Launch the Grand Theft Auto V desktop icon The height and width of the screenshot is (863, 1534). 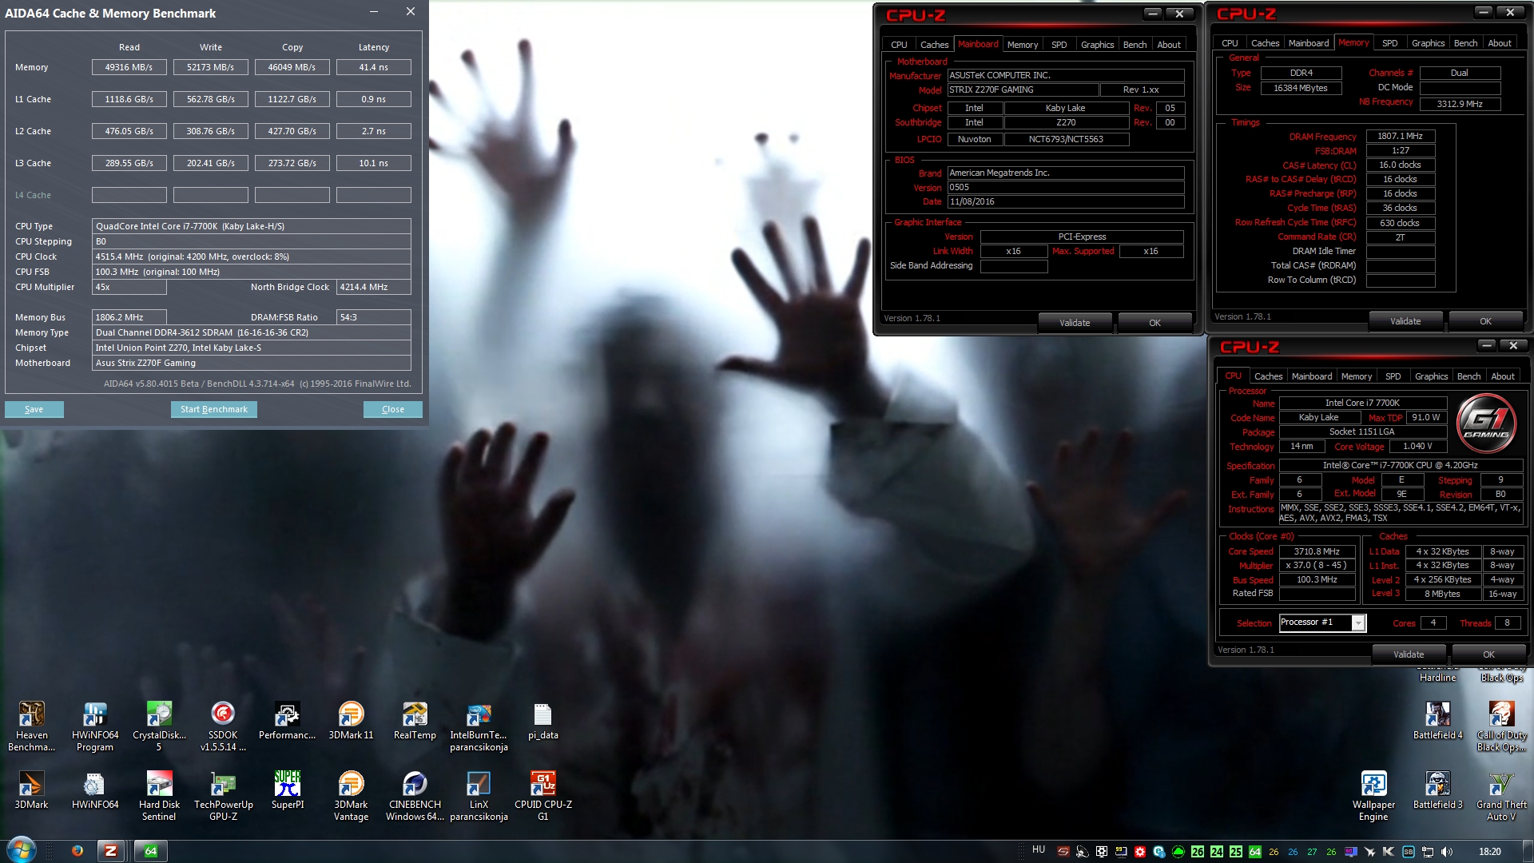pyautogui.click(x=1501, y=795)
